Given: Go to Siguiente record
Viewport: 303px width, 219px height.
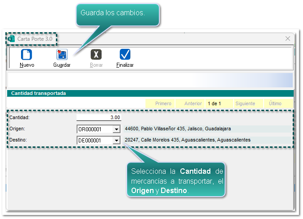Looking at the screenshot, I should point(248,103).
